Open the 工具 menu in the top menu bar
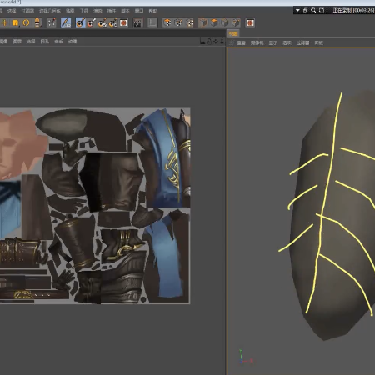This screenshot has width=375, height=375. [x=84, y=11]
